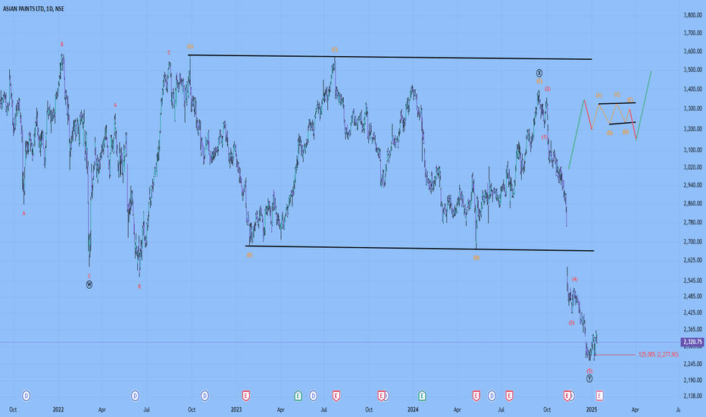This screenshot has height=417, width=706.
Task: Click the 2023 label on time axis
Action: pos(236,409)
